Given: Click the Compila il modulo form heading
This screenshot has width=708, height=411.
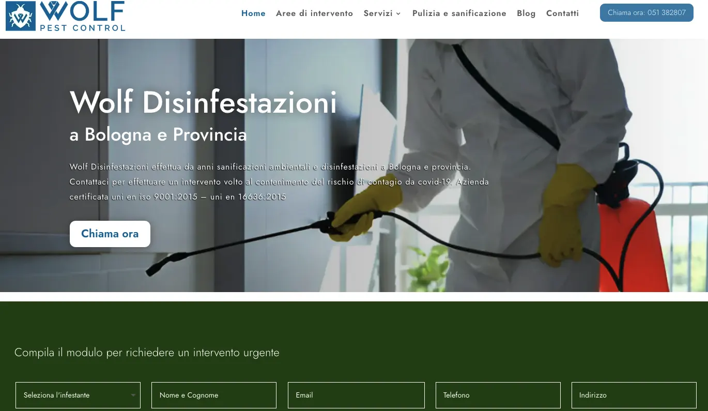Looking at the screenshot, I should pos(147,353).
